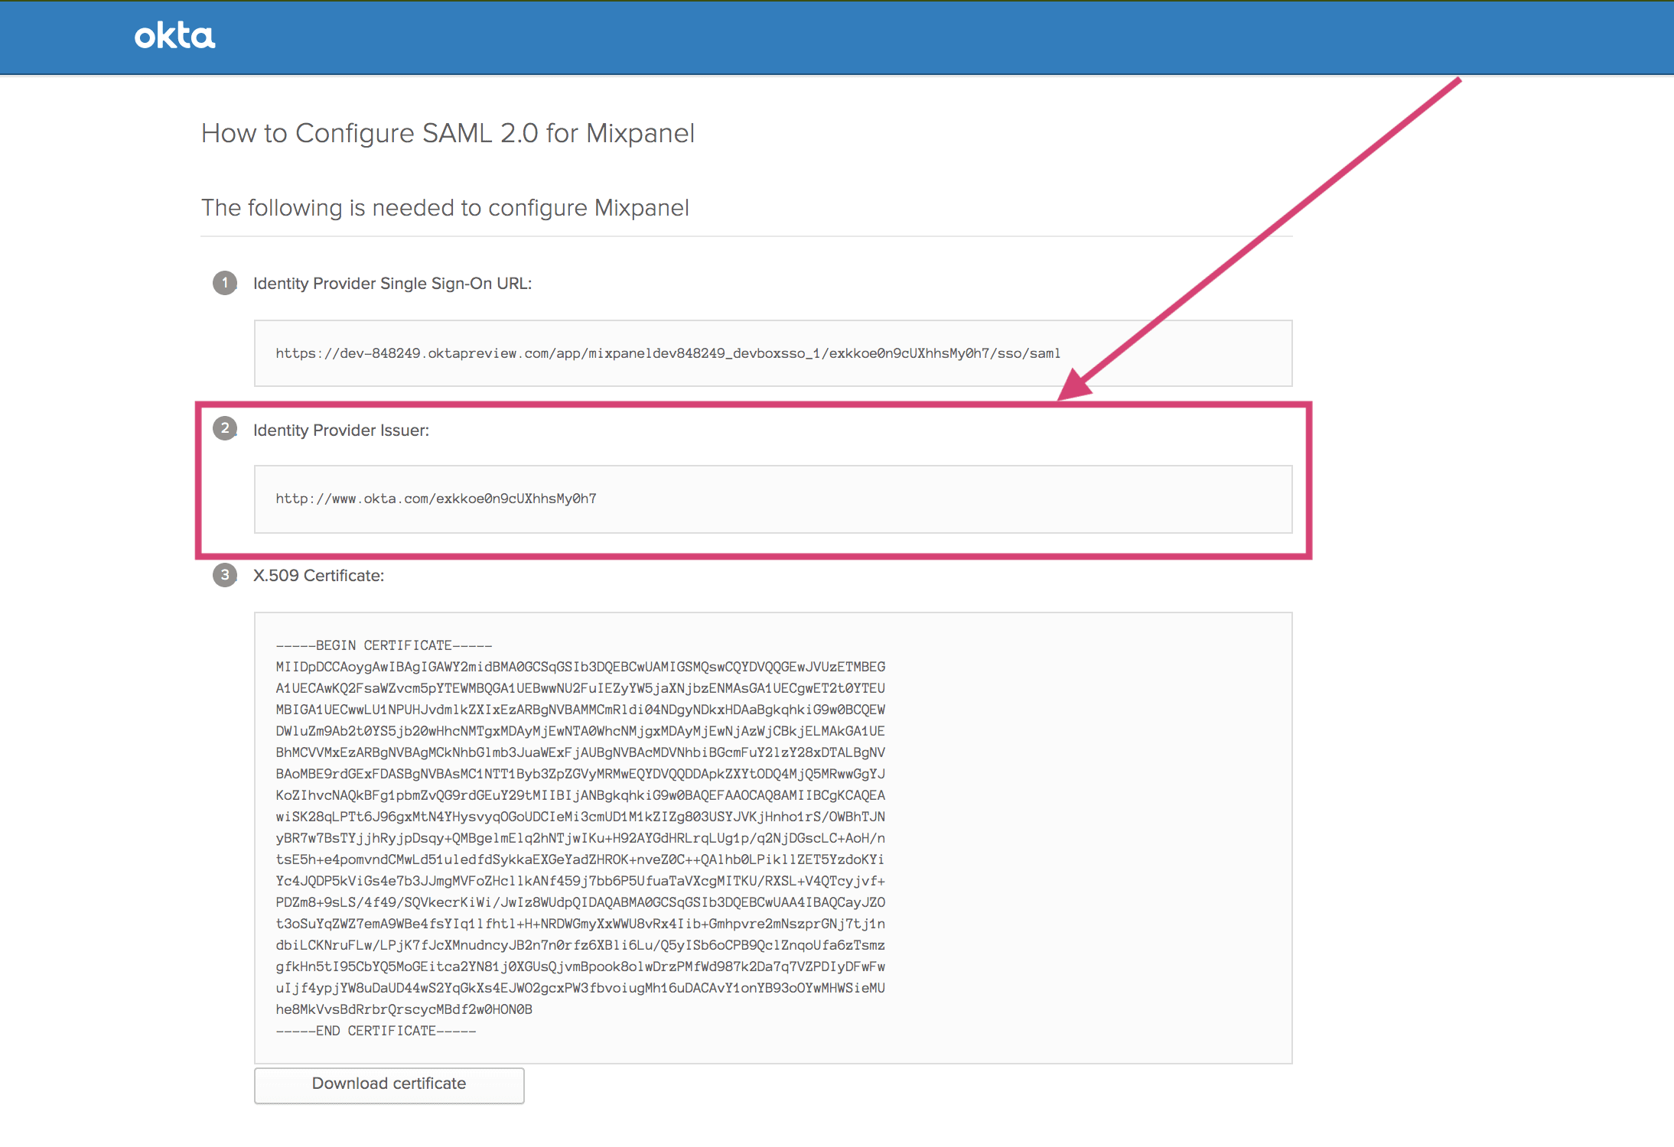
Task: Click the subtitle about configuring Mixpanel
Action: click(x=445, y=208)
